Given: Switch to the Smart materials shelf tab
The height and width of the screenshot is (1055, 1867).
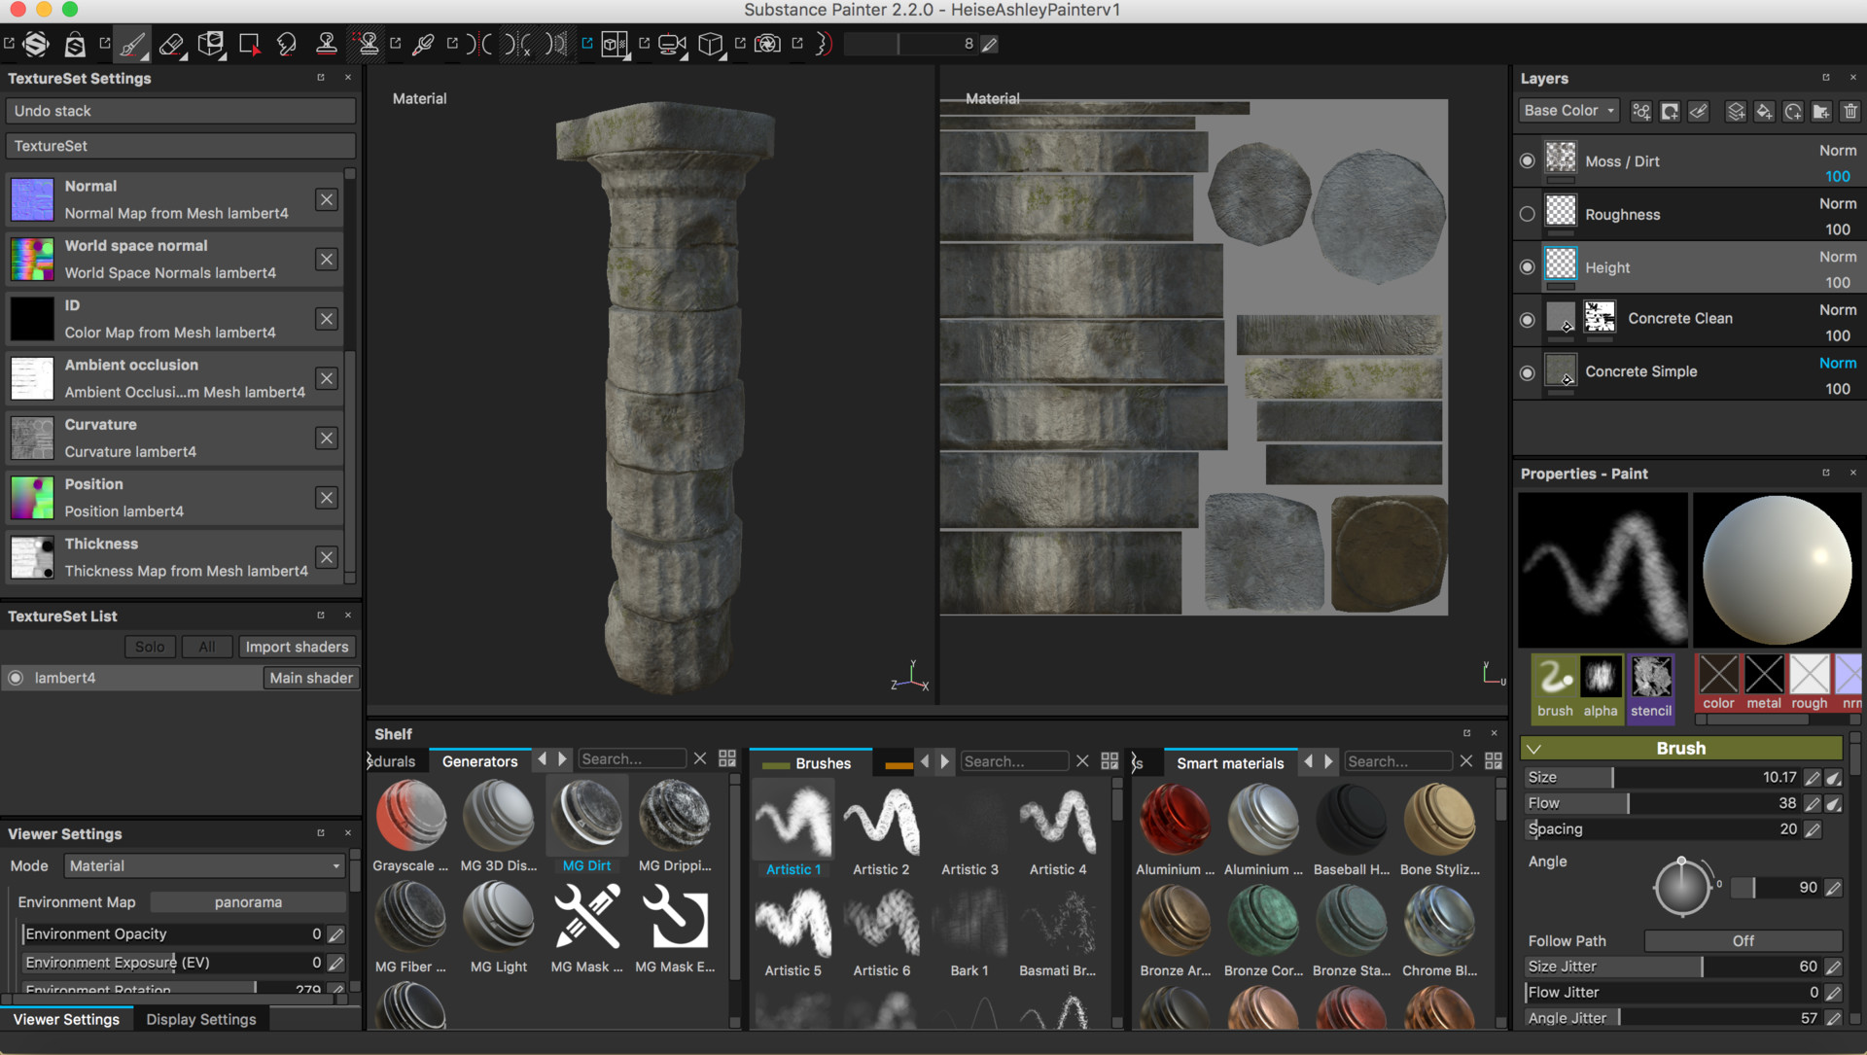Looking at the screenshot, I should click(1230, 762).
